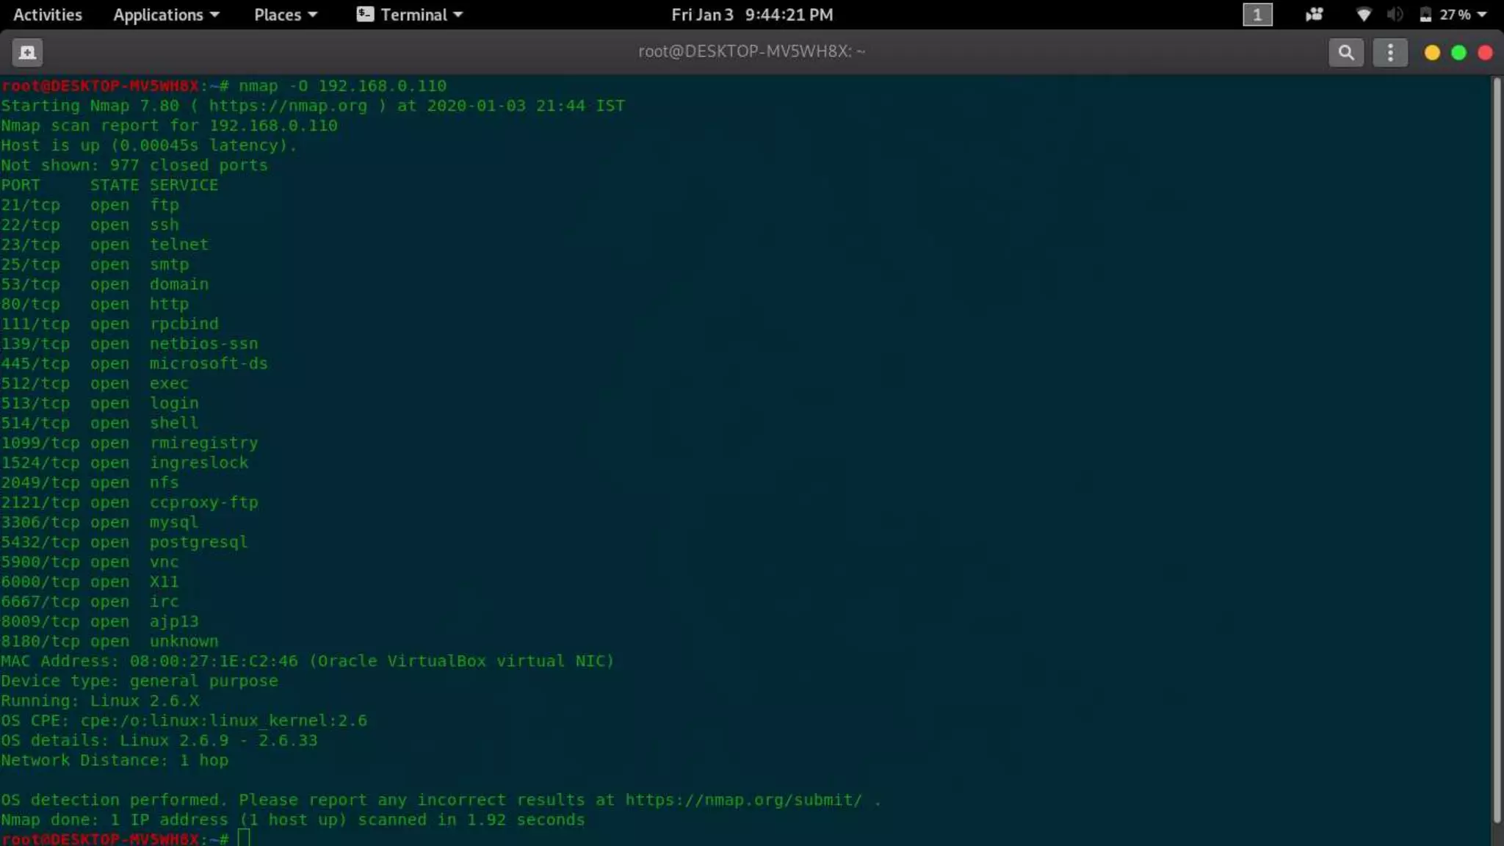
Task: Click the Wi-Fi status icon
Action: tap(1363, 15)
